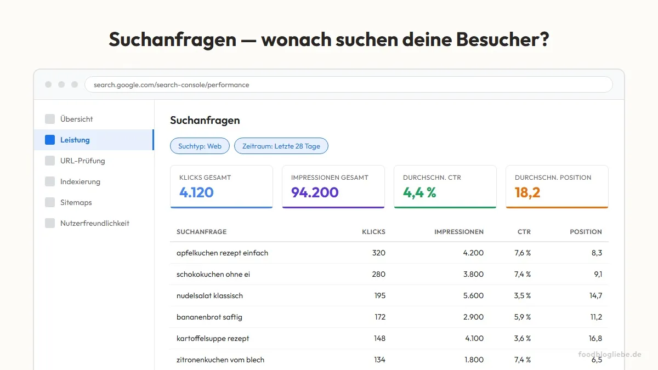Image resolution: width=658 pixels, height=370 pixels.
Task: Click the blue underline of the Klicks card
Action: [221, 207]
